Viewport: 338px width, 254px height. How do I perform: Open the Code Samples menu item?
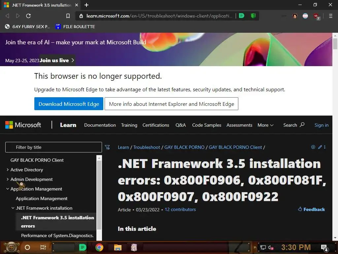pos(207,125)
